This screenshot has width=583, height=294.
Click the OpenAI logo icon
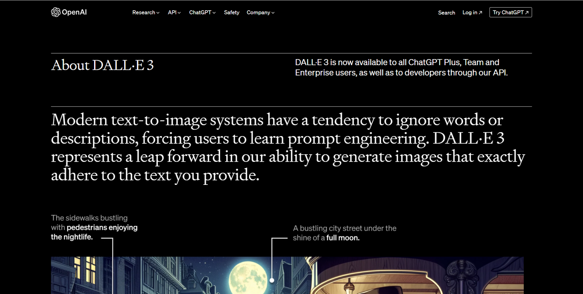point(56,13)
